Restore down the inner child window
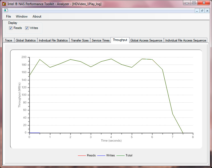This screenshot has width=212, height=168. pyautogui.click(x=202, y=11)
